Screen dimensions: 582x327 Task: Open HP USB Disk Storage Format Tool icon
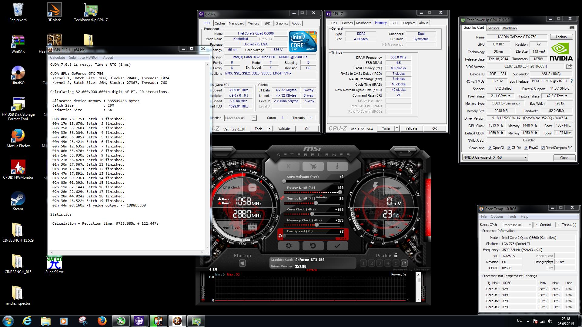click(18, 108)
